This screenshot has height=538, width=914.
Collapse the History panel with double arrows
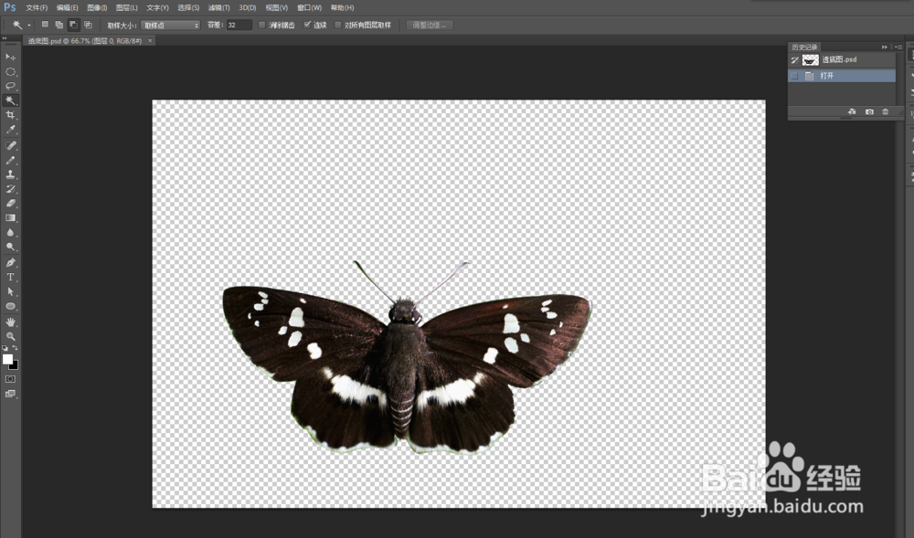885,47
